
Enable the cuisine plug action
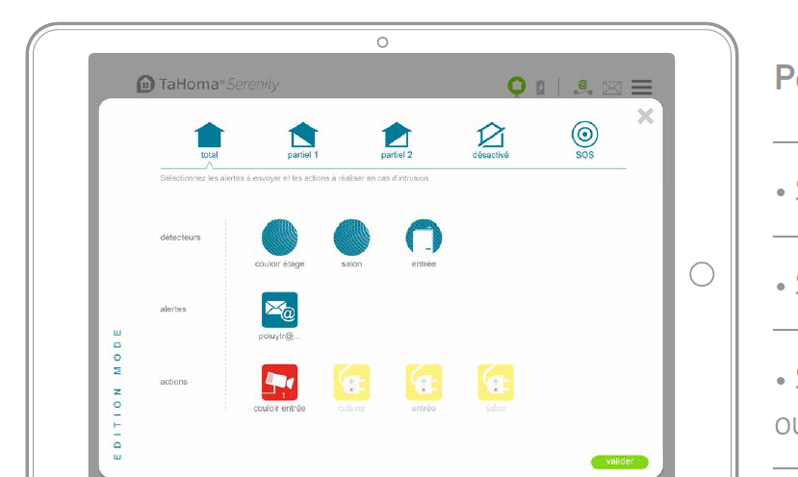(351, 383)
